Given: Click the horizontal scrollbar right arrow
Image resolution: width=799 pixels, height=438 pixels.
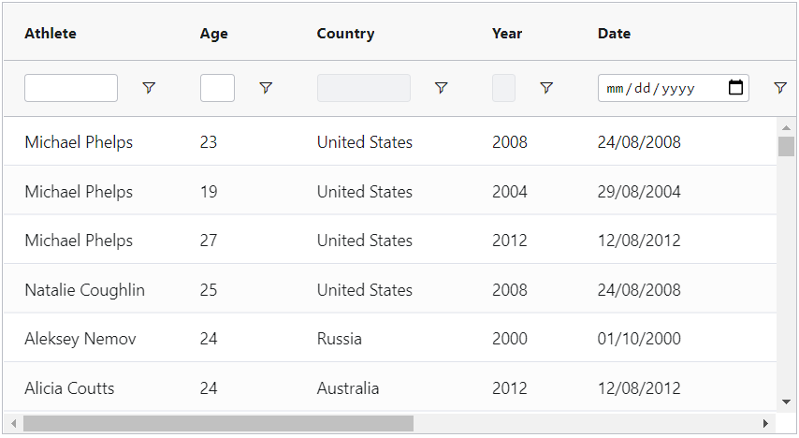Looking at the screenshot, I should tap(766, 424).
